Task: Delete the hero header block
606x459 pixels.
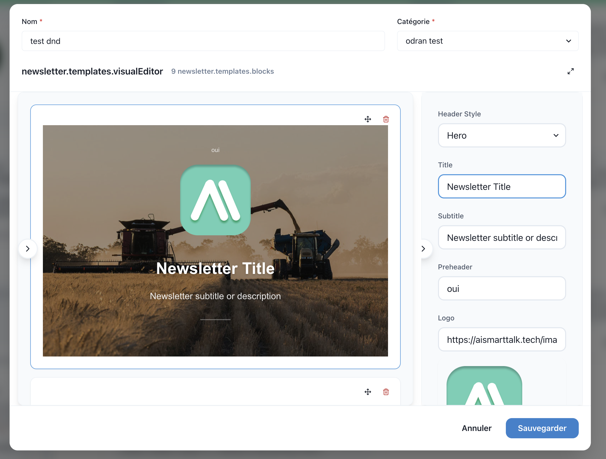Action: coord(386,119)
